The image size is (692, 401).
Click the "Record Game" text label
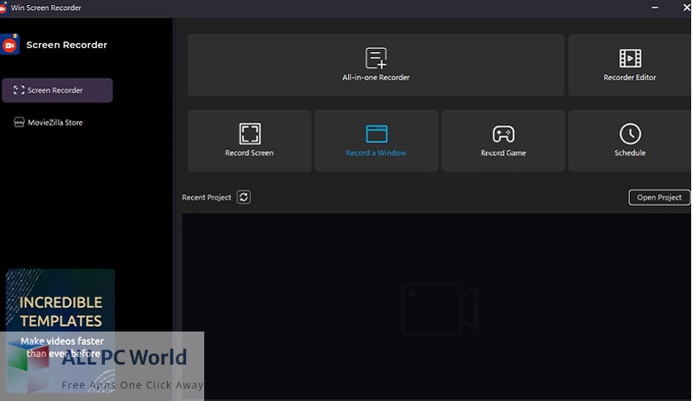pos(503,153)
